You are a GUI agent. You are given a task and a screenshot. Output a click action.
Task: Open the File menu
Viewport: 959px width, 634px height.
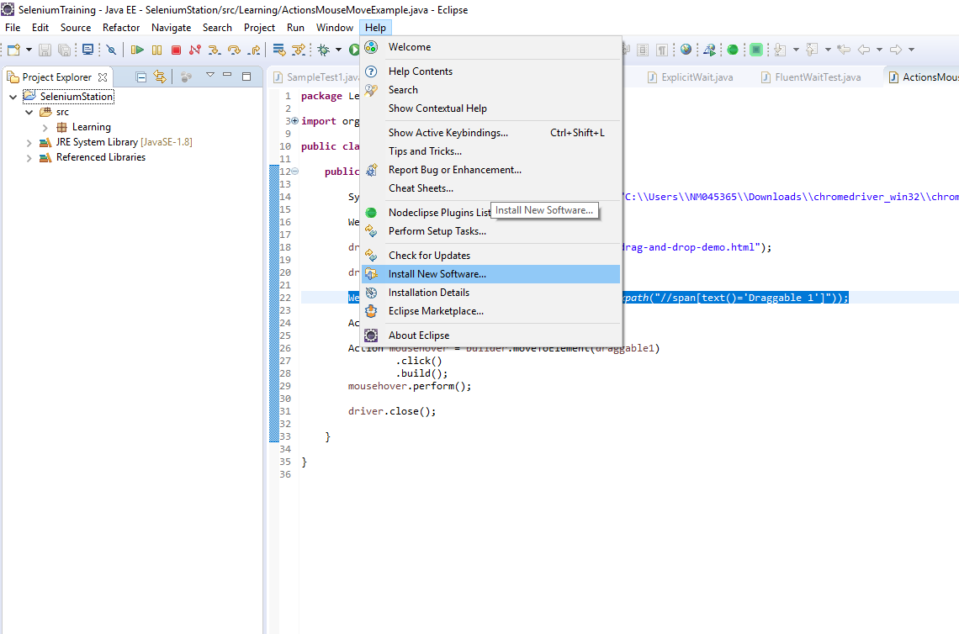(13, 28)
